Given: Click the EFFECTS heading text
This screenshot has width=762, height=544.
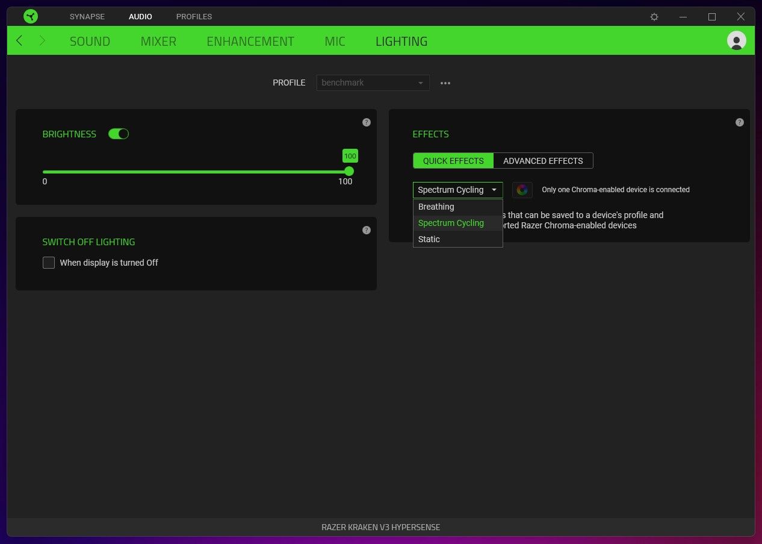Looking at the screenshot, I should pos(430,134).
